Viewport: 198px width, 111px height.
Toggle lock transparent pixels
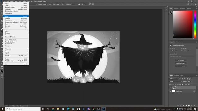pos(173,84)
